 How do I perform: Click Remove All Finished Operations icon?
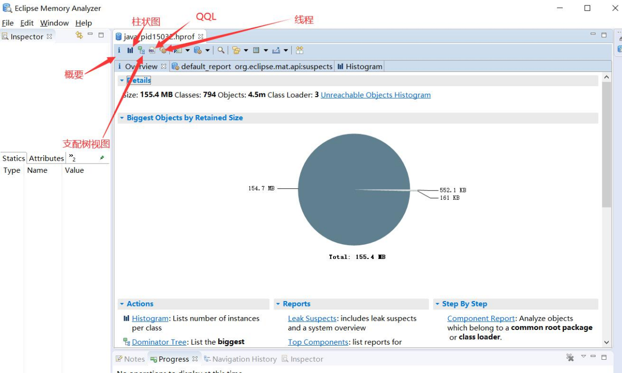click(570, 357)
